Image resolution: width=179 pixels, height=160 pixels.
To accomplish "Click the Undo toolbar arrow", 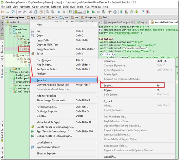I will pos(19,12).
